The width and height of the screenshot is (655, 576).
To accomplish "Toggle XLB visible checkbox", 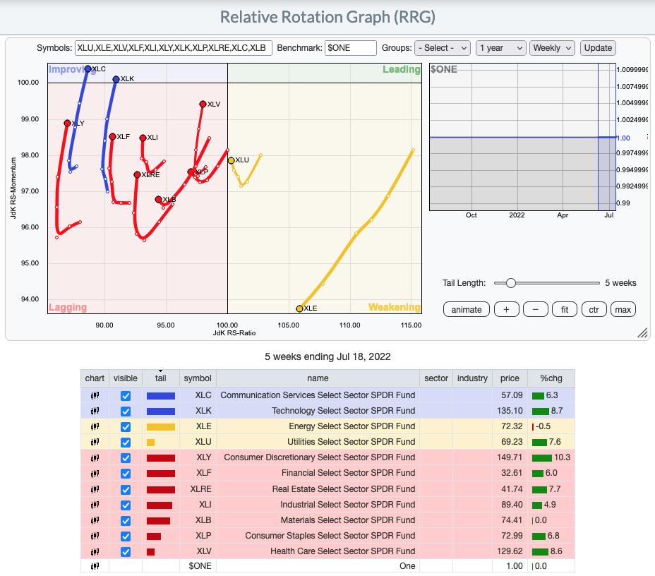I will 126,521.
